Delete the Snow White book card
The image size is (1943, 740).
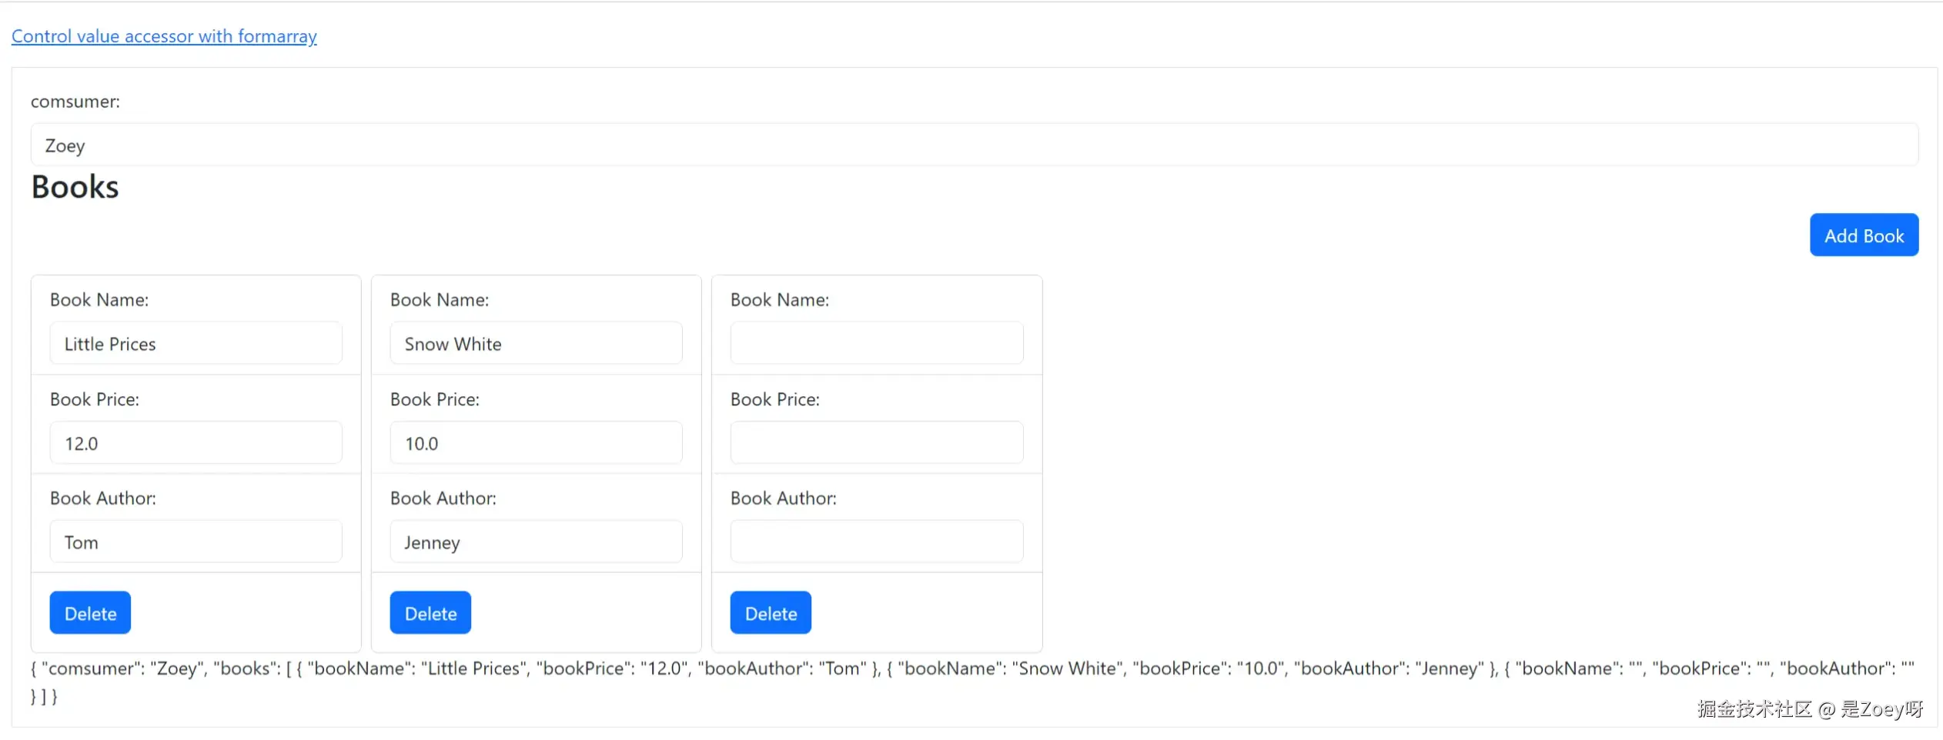(x=430, y=613)
